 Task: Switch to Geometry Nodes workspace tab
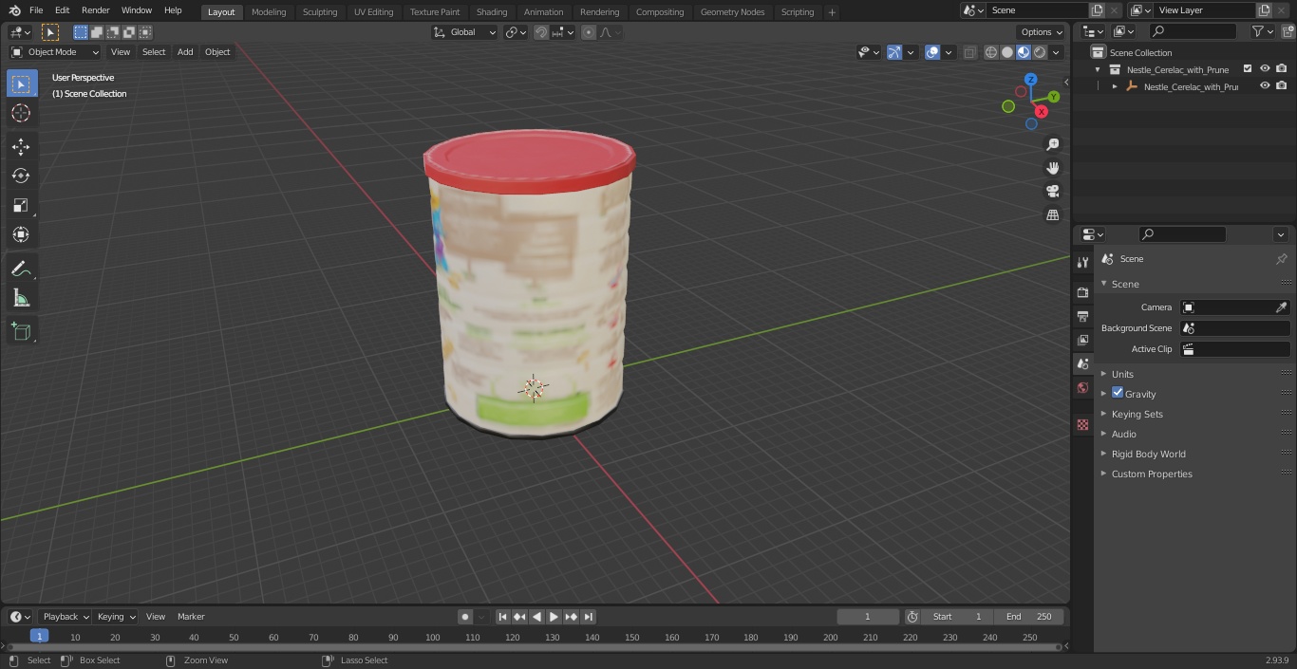pos(732,12)
